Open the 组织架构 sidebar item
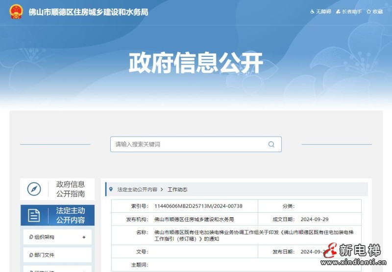 (x=45, y=237)
